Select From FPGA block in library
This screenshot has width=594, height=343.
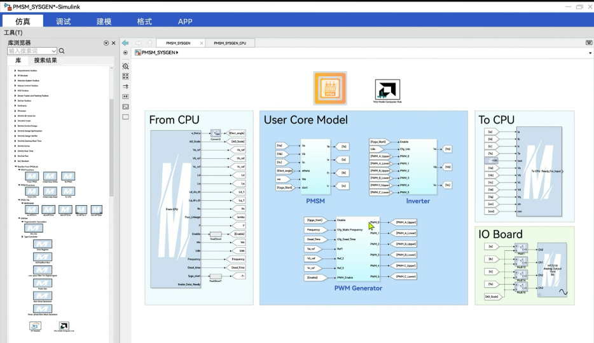[32, 176]
